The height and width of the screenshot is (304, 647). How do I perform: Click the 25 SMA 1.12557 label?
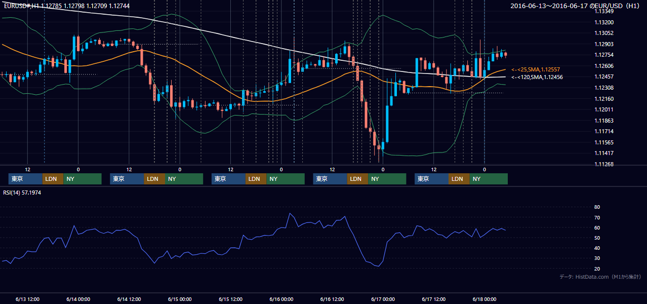[x=536, y=69]
